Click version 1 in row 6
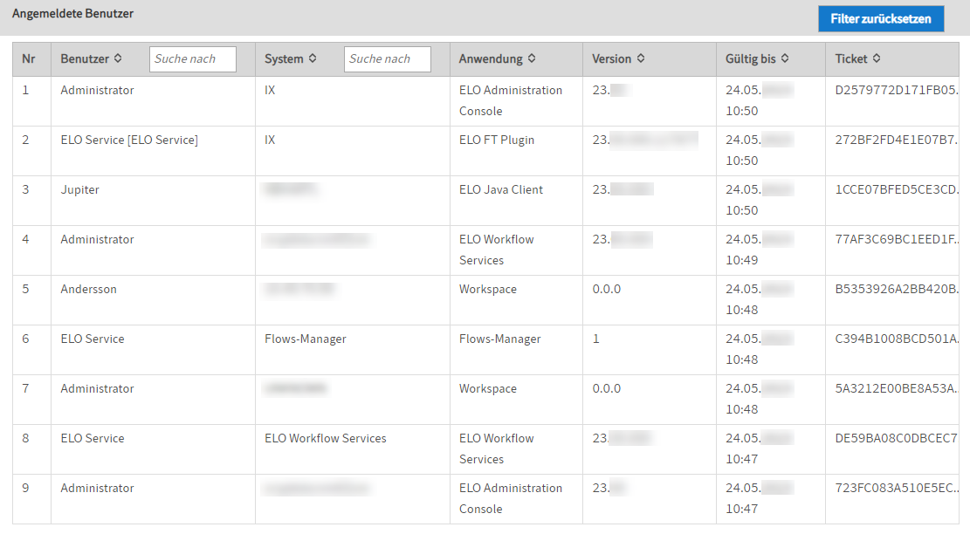The width and height of the screenshot is (970, 534). (x=595, y=339)
